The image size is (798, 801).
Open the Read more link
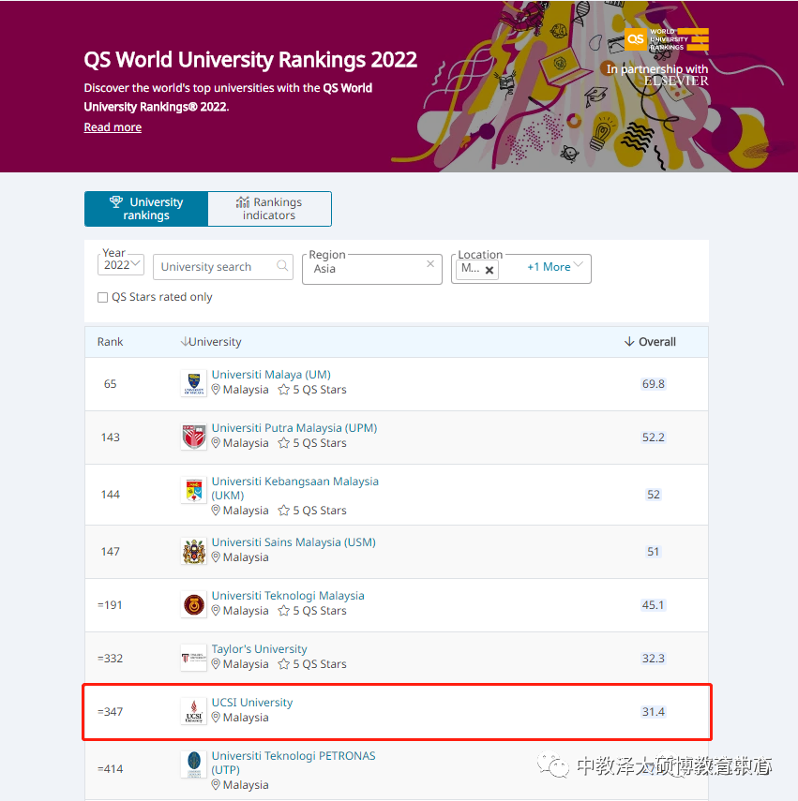coord(113,127)
